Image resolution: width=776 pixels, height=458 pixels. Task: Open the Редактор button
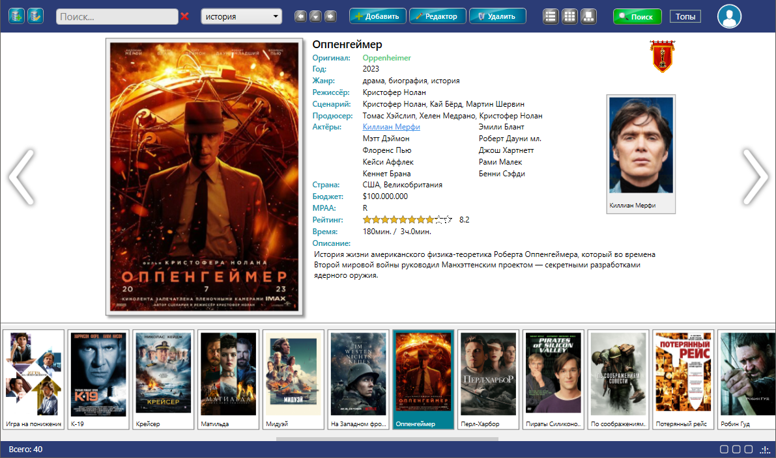click(437, 16)
